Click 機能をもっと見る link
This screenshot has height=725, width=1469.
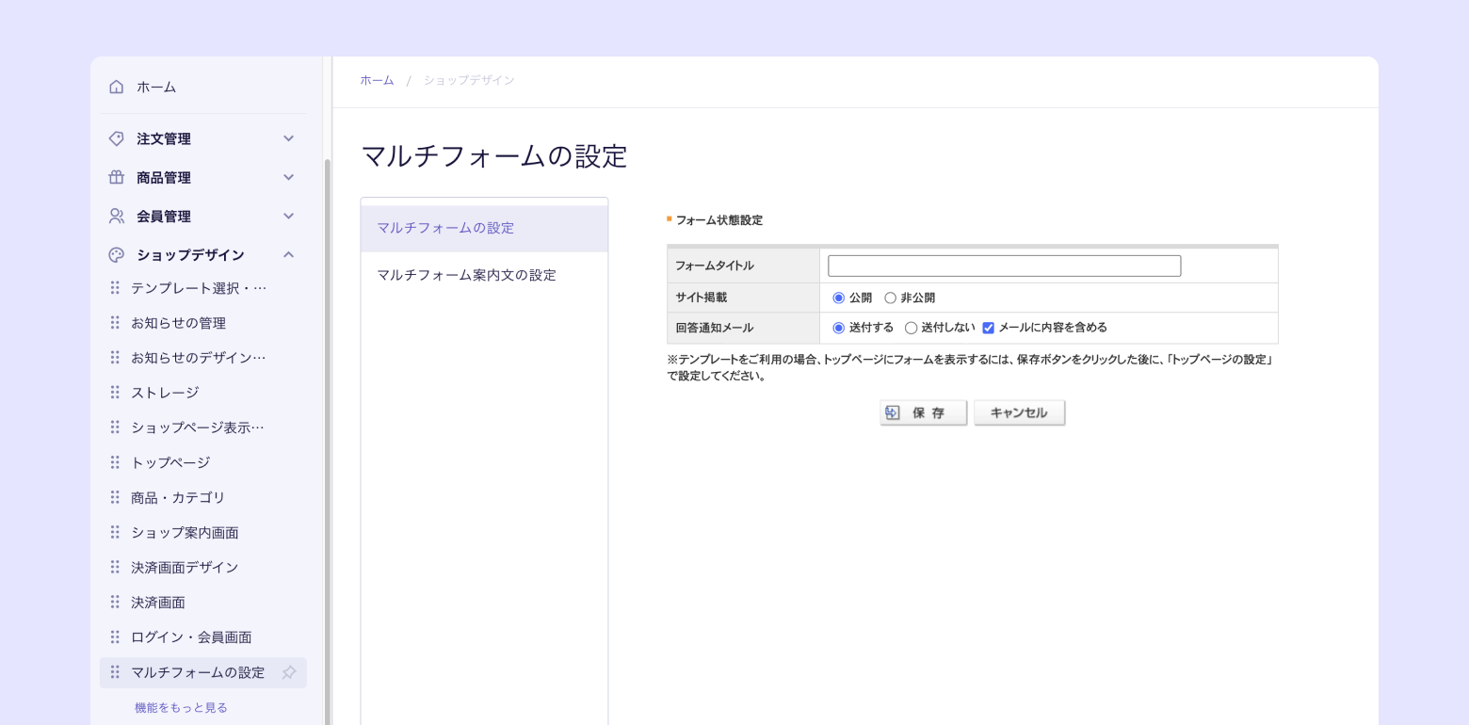(181, 707)
